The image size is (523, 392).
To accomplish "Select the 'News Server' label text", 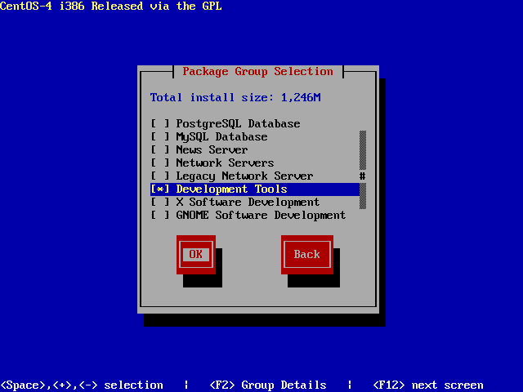I will pyautogui.click(x=212, y=149).
